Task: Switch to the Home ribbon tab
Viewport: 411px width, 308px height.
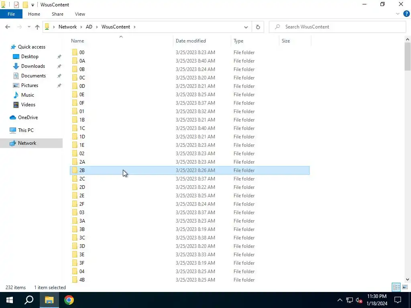Action: (34, 14)
